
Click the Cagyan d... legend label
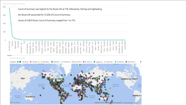99,62
